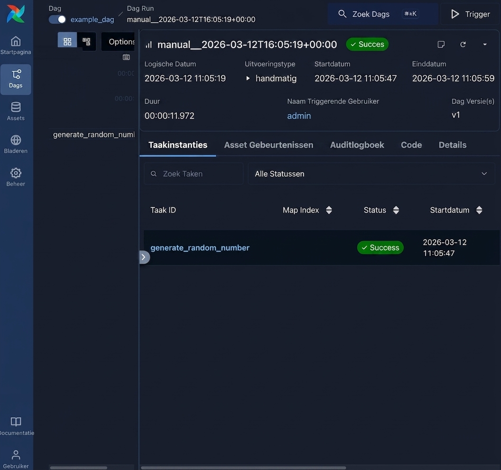Click the horizontal scrollbar under grid panel
Viewport: 501px width, 470px height.
pos(78,468)
